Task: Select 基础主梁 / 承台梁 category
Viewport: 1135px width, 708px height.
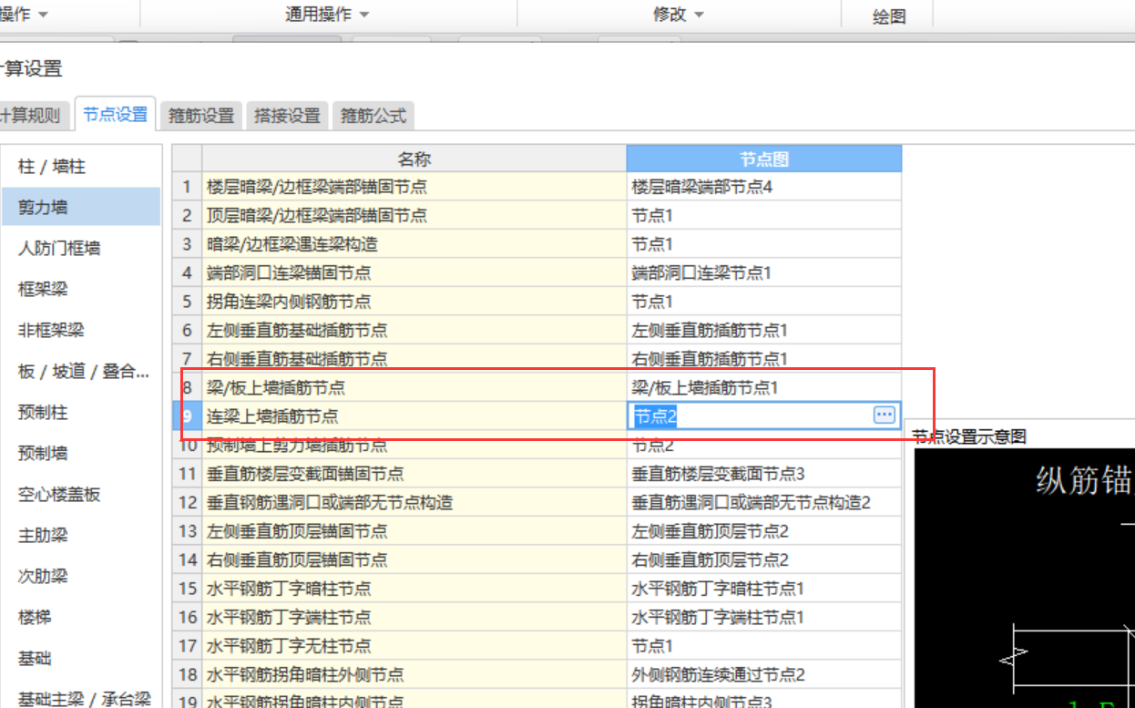Action: pyautogui.click(x=80, y=698)
